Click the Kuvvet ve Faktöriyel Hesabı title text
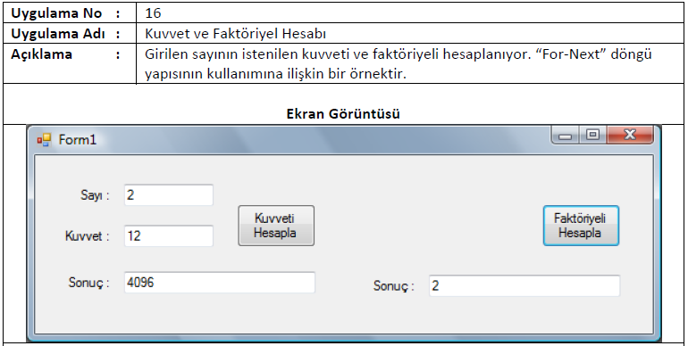688x346 pixels. (x=235, y=34)
